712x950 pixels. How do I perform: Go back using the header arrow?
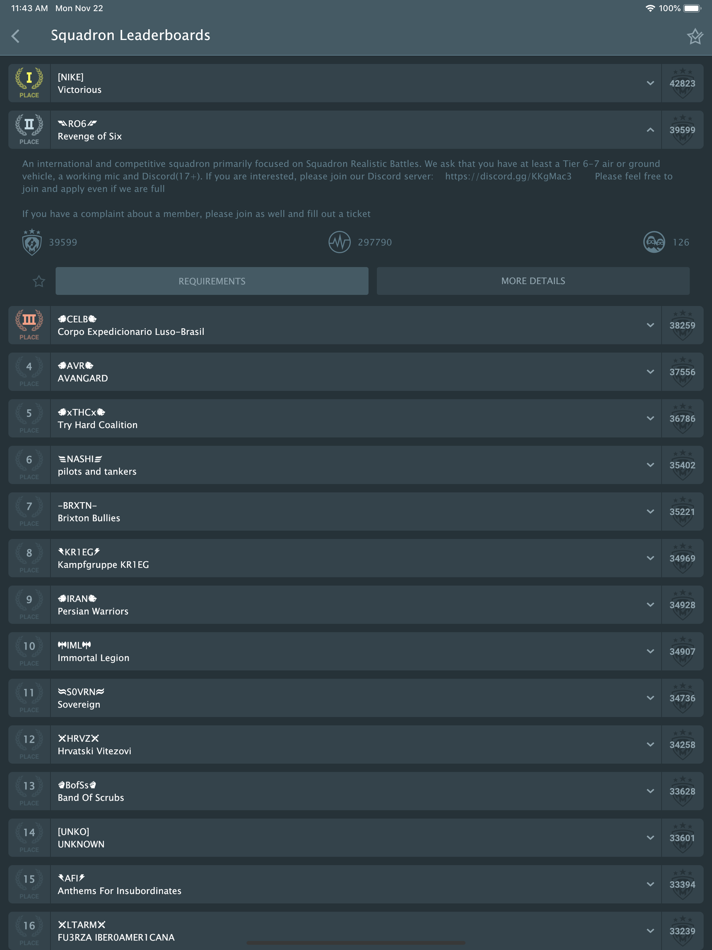(x=16, y=36)
